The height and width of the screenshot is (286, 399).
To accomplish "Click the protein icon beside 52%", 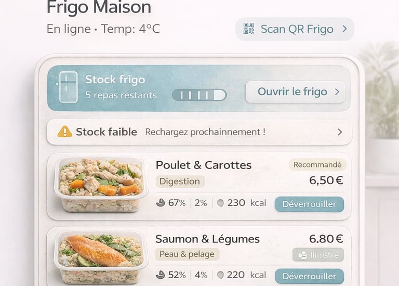I will click(161, 275).
